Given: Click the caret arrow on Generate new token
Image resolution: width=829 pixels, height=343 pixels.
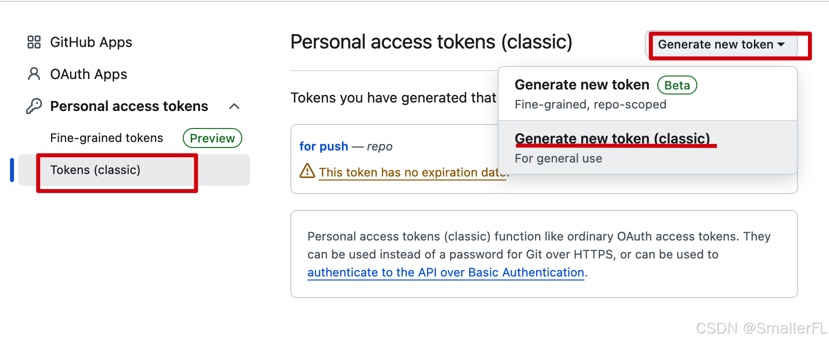Looking at the screenshot, I should click(x=781, y=44).
